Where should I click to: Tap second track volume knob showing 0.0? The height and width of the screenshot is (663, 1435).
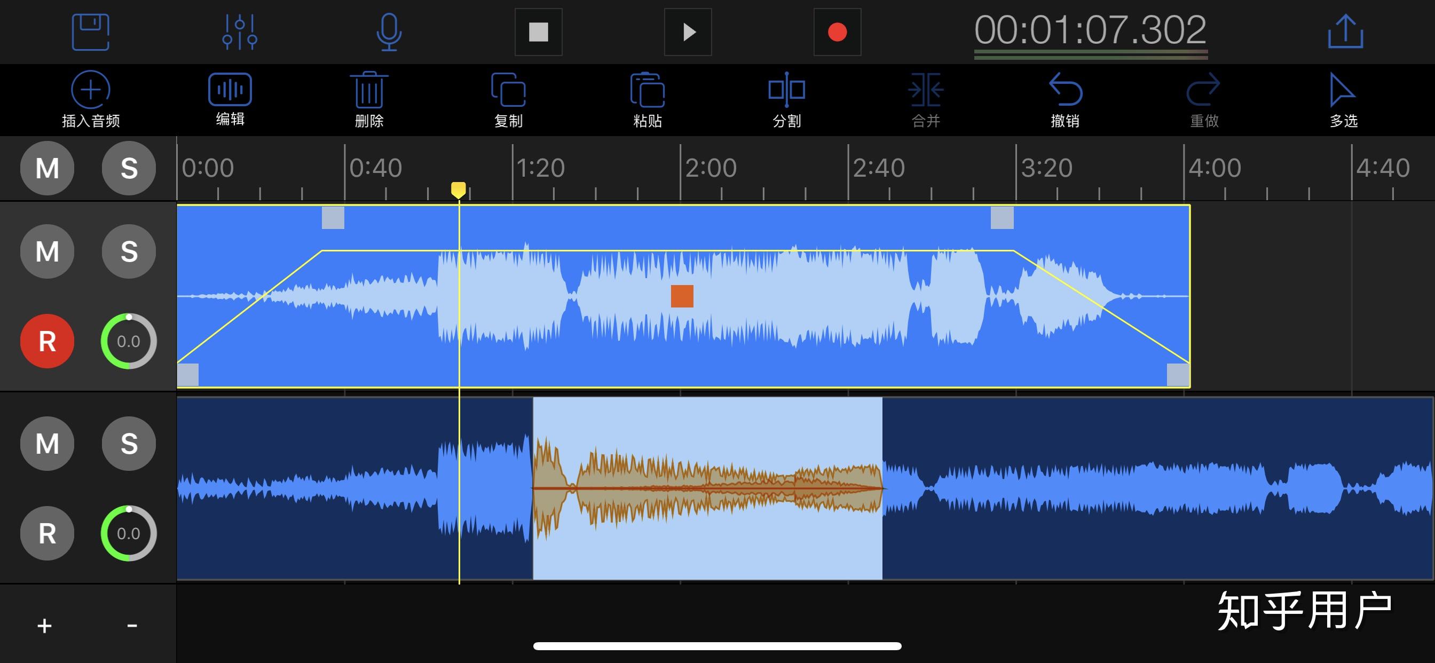click(x=129, y=533)
